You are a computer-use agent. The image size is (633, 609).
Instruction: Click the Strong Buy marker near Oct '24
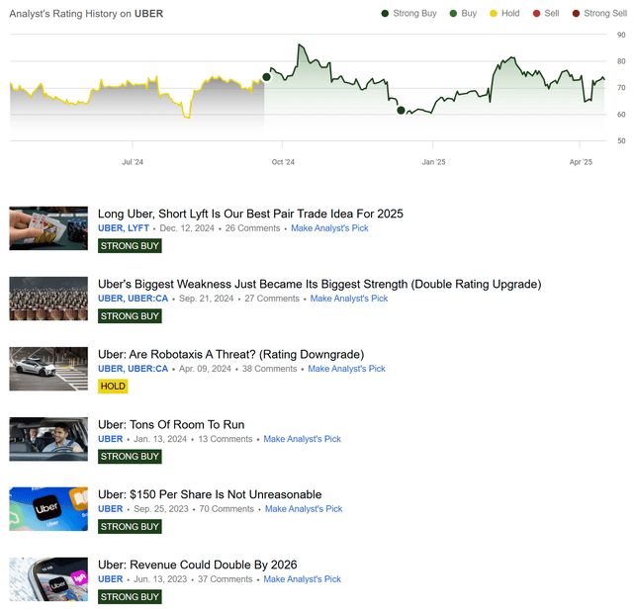pyautogui.click(x=266, y=77)
